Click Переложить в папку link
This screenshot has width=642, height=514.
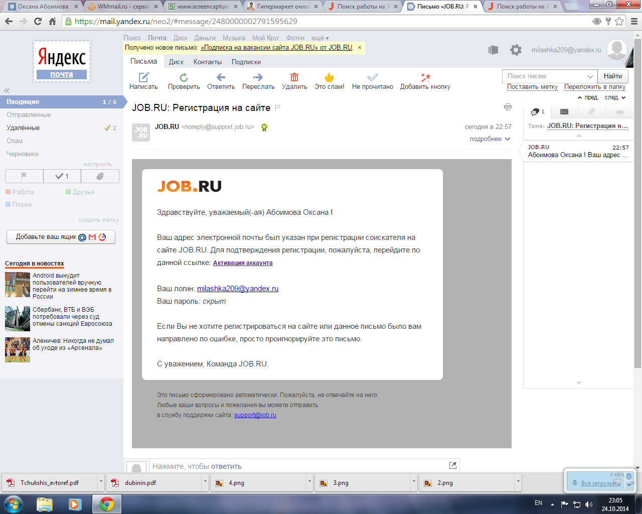point(595,87)
